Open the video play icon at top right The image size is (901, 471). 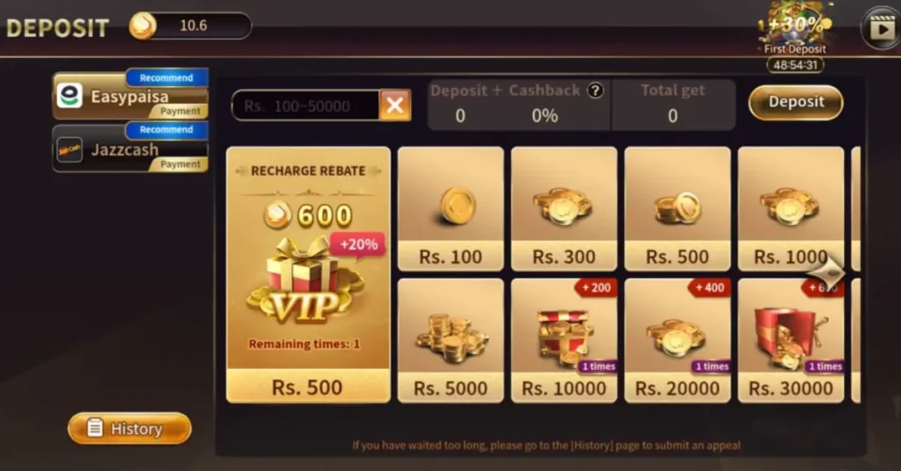[882, 27]
